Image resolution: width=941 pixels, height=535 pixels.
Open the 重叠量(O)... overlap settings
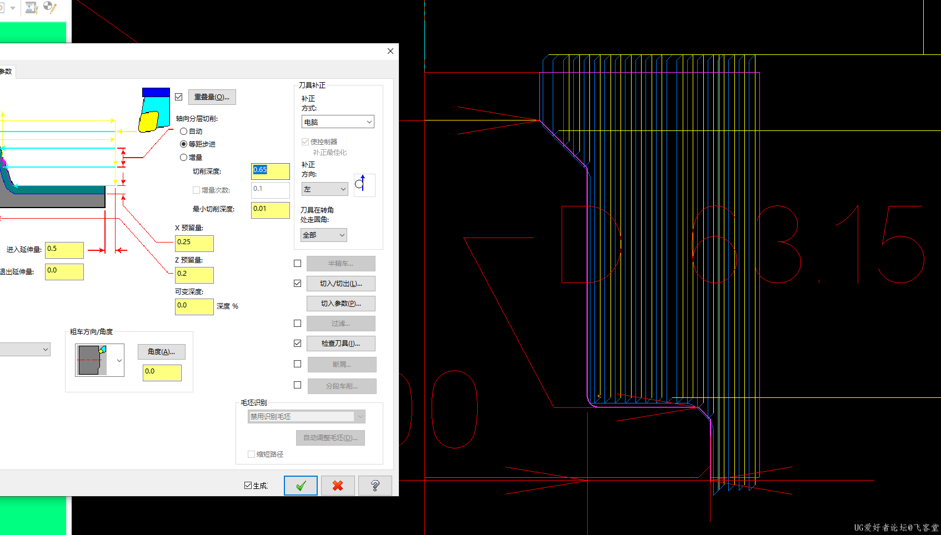[x=212, y=97]
